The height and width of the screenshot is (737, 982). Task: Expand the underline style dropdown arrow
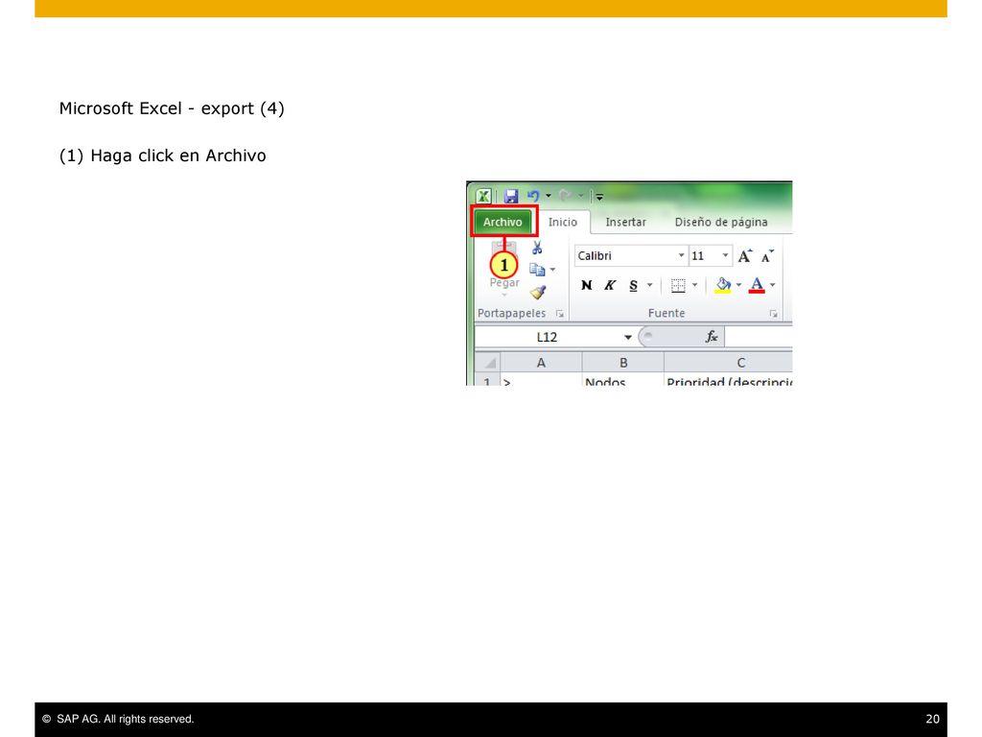649,286
